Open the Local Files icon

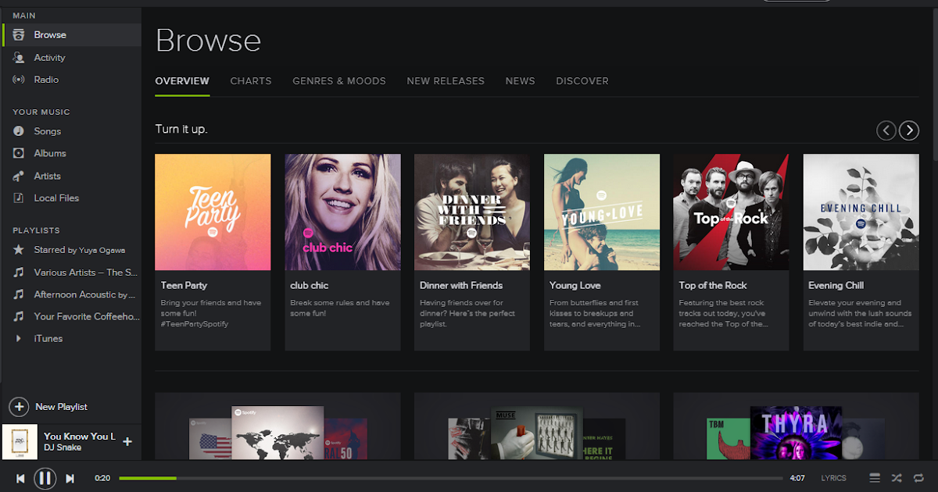[x=19, y=198]
